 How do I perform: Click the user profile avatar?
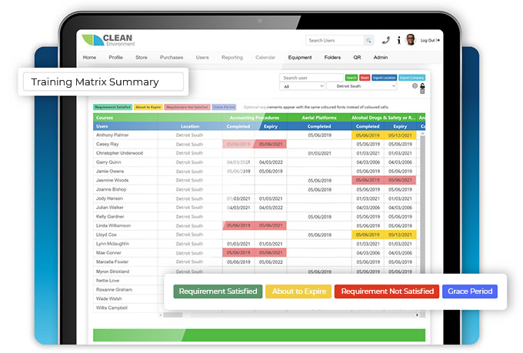click(x=411, y=40)
